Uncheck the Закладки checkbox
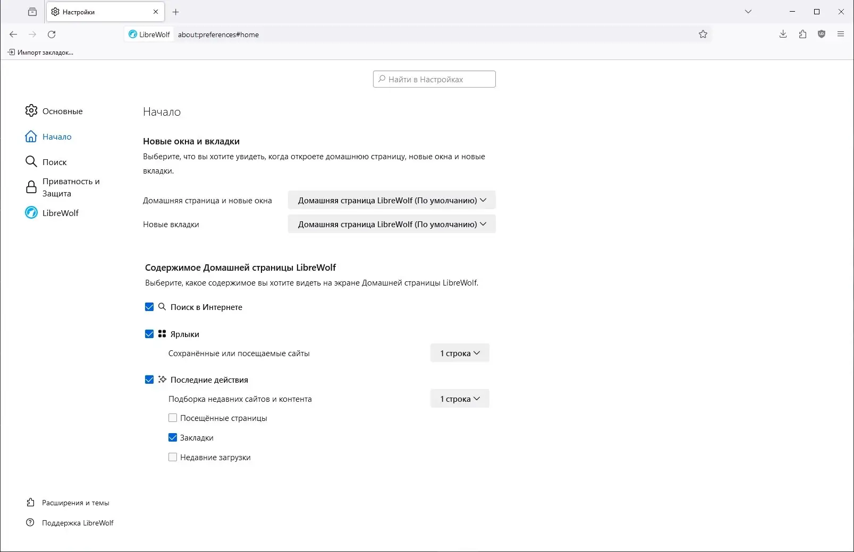Viewport: 854px width, 552px height. 173,437
